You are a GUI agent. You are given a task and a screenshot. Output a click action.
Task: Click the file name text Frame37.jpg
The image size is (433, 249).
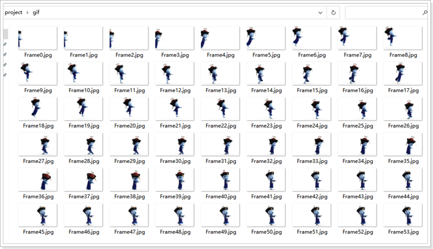[84, 196]
